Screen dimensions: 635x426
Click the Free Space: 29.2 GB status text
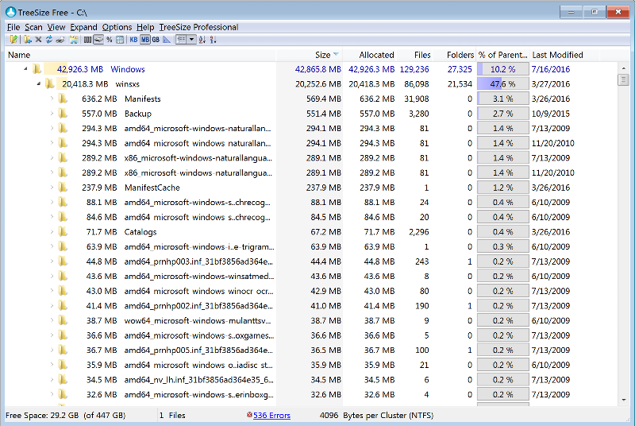click(66, 415)
